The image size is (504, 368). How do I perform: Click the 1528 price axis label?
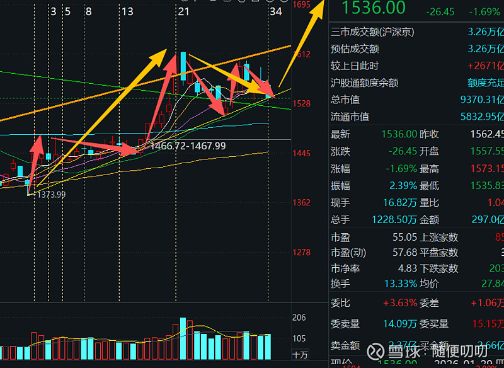point(302,103)
